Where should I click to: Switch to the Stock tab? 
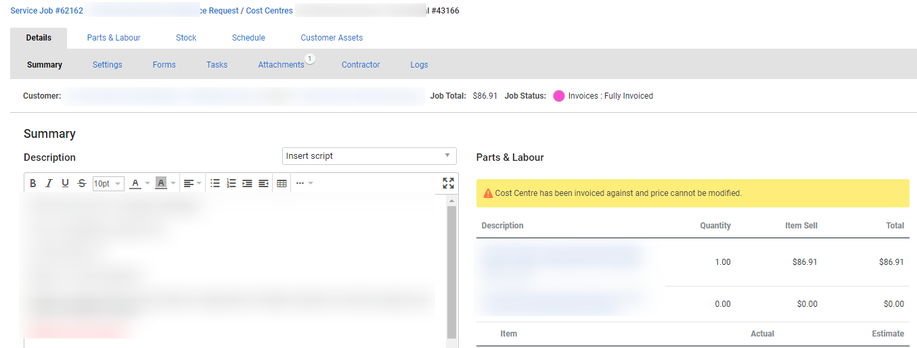pos(186,38)
